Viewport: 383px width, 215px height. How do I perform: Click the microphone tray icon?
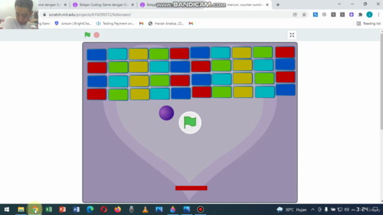coord(326,210)
